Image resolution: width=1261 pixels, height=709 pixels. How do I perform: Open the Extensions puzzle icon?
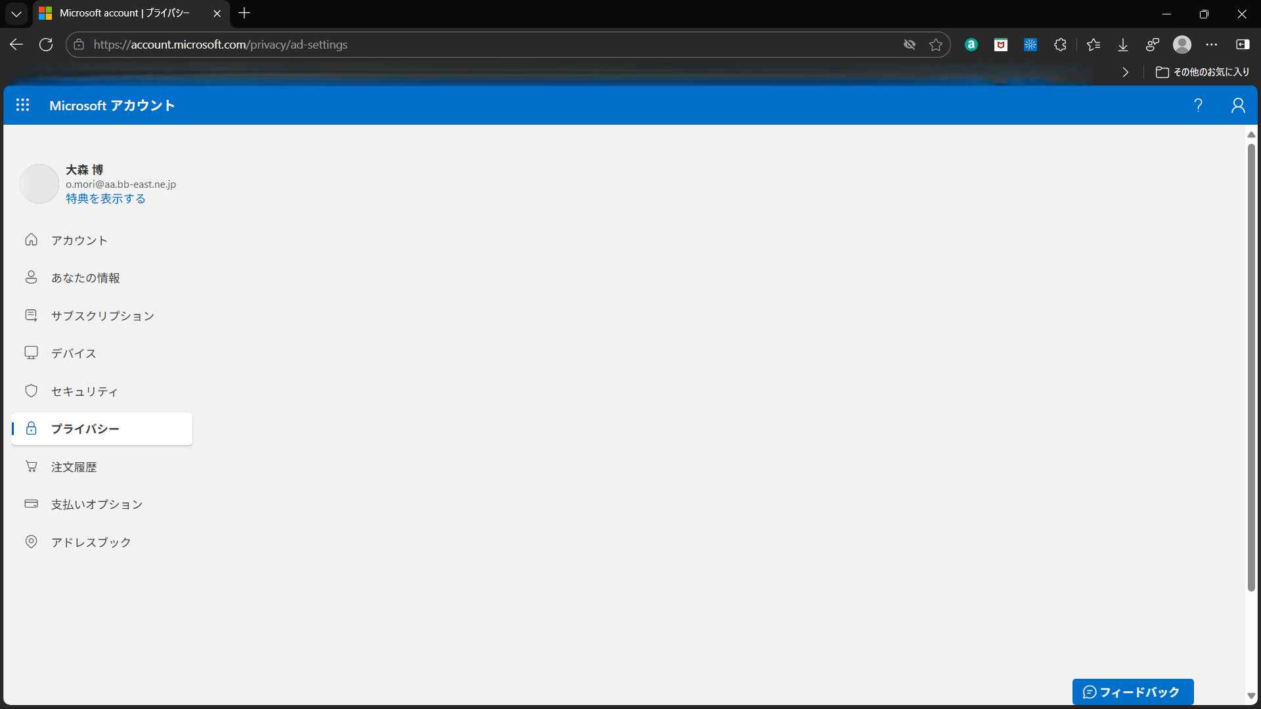pyautogui.click(x=1060, y=45)
